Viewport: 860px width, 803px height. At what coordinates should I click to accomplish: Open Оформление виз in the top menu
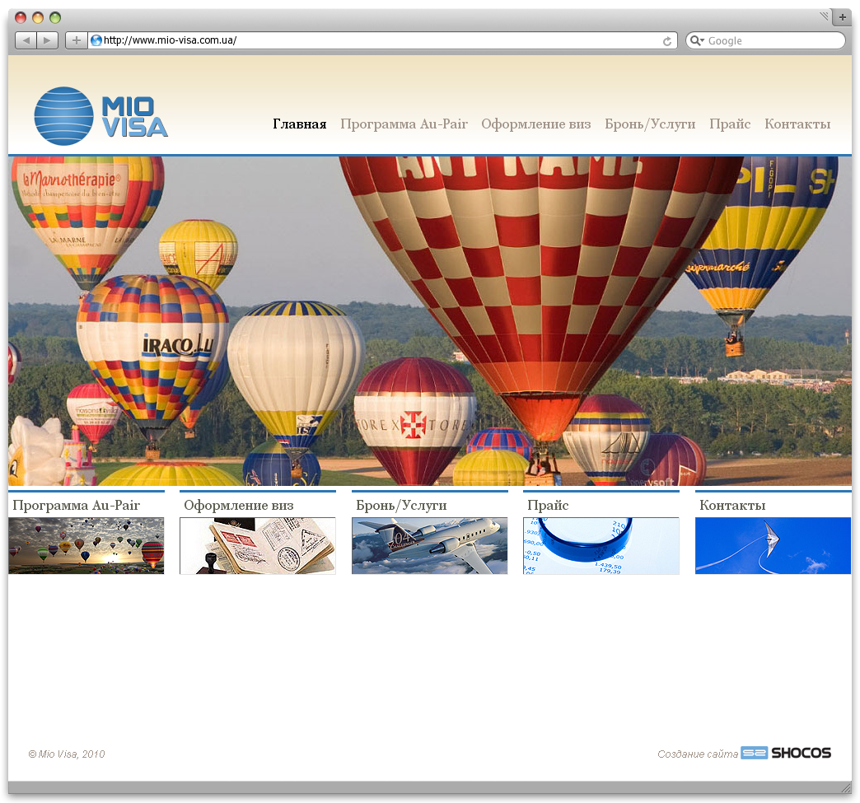point(536,124)
